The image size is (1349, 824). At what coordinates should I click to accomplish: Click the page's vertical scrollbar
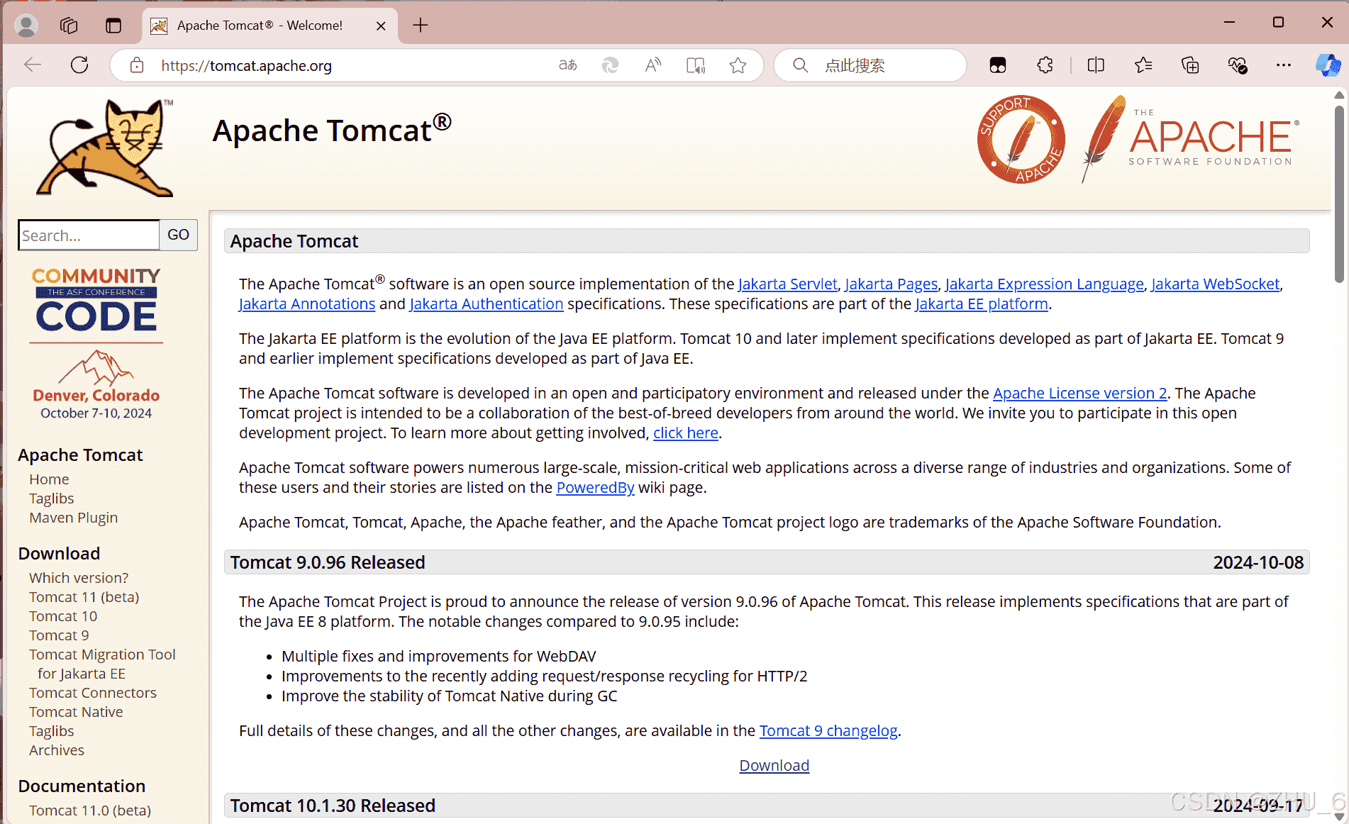point(1338,191)
